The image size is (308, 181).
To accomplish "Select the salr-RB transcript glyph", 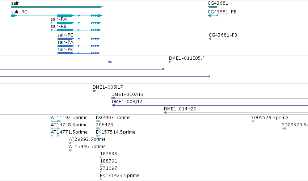I will 76,30.
